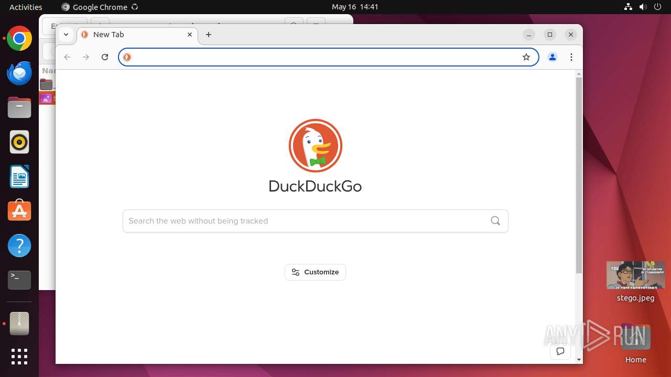Open the volume tray icon

[643, 7]
